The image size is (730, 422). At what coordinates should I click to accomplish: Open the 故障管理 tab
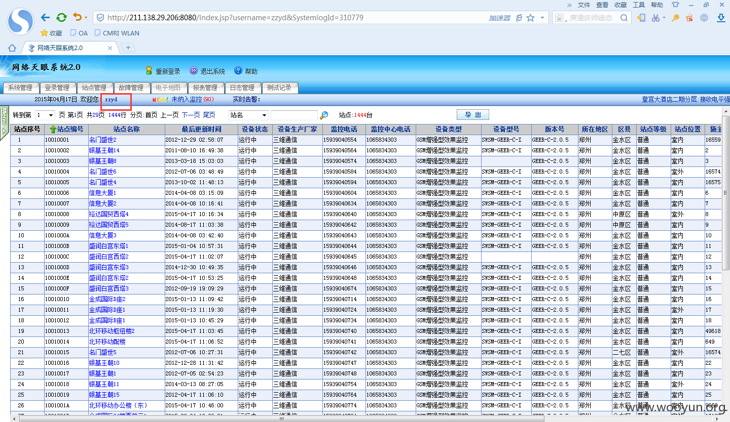[131, 88]
